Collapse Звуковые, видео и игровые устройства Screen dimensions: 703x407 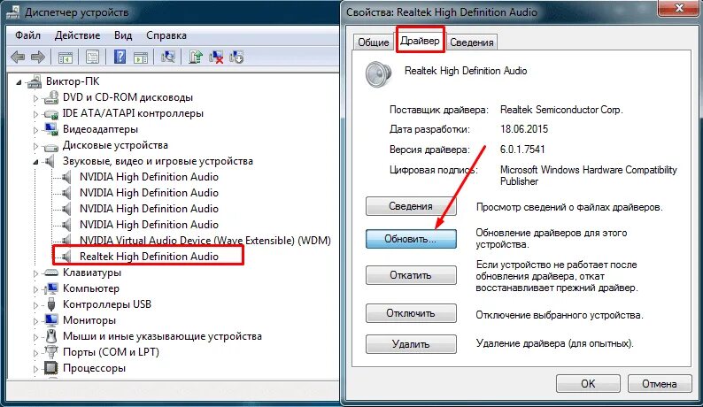pyautogui.click(x=36, y=162)
